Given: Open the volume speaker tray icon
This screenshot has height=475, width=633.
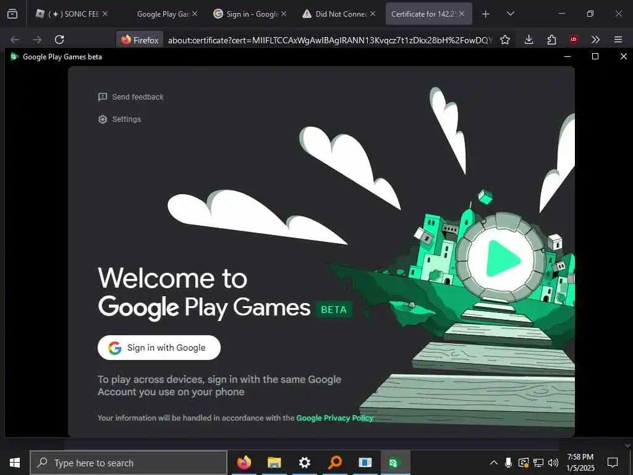Looking at the screenshot, I should click(x=553, y=463).
